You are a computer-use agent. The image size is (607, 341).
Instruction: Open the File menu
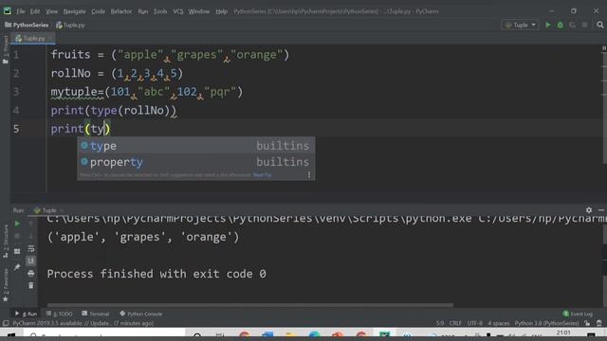(21, 11)
